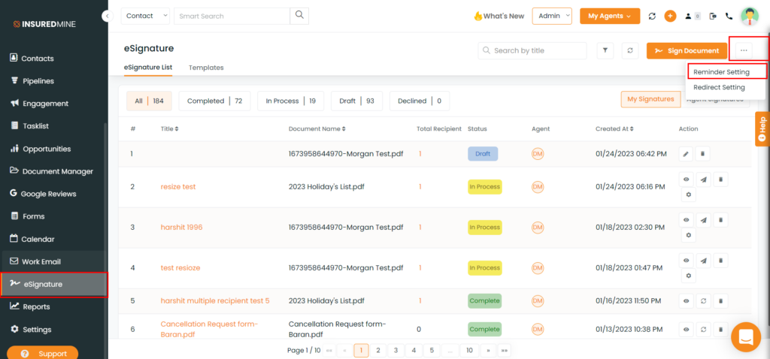This screenshot has width=770, height=359.
Task: Open the What's New link
Action: pyautogui.click(x=499, y=16)
